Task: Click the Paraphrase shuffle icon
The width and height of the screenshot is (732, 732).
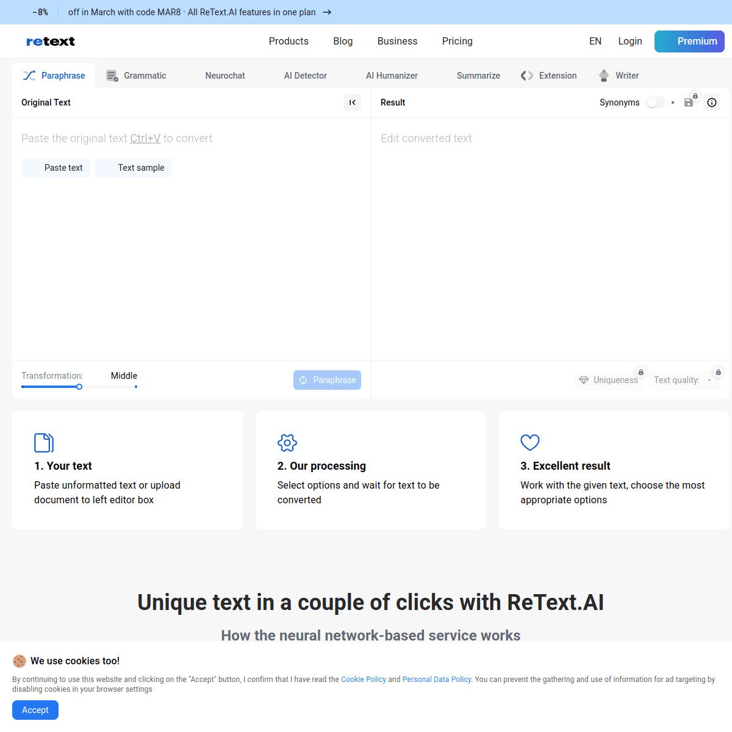Action: point(29,76)
